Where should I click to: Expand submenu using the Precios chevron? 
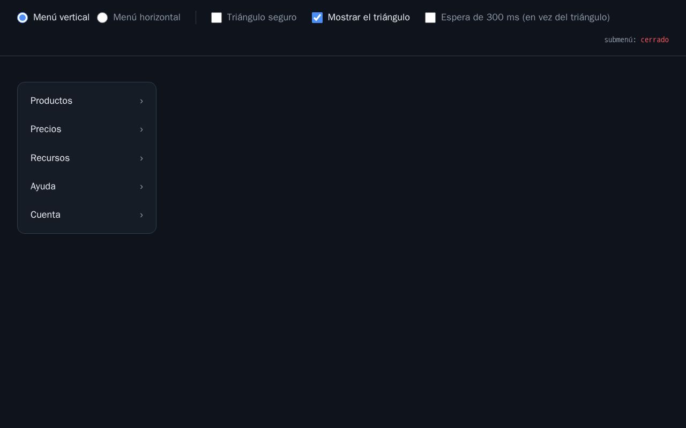[x=141, y=129]
